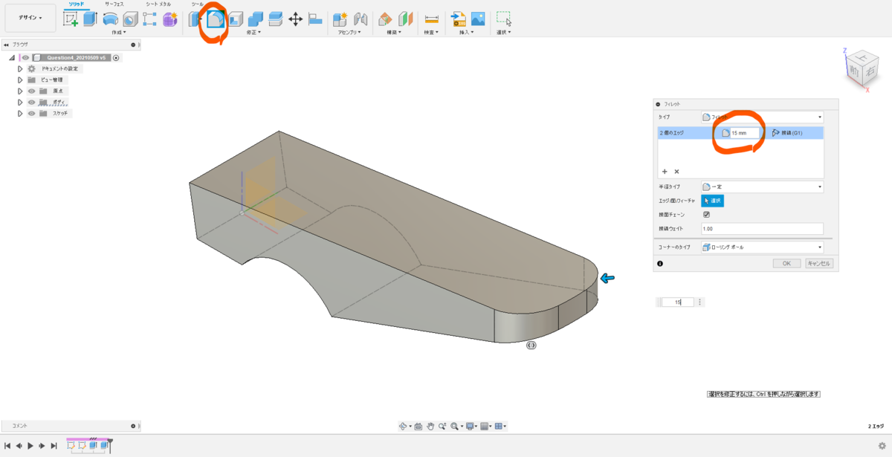Toggle visibility of 原点 folder

pos(32,91)
